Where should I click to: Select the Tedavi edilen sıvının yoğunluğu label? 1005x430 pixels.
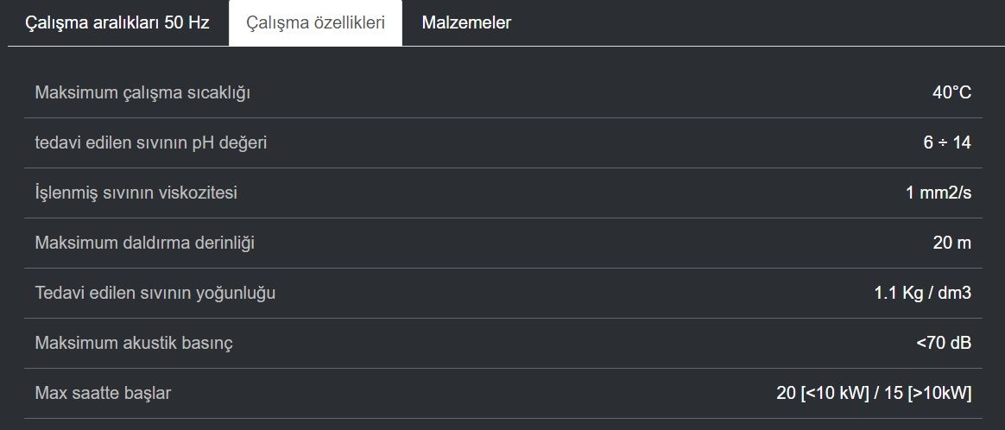click(155, 293)
